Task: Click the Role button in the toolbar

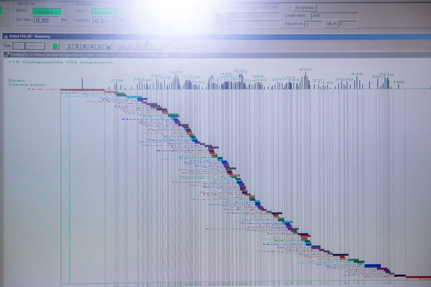Action: pyautogui.click(x=7, y=46)
